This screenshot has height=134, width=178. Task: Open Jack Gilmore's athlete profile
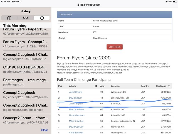click(x=75, y=92)
